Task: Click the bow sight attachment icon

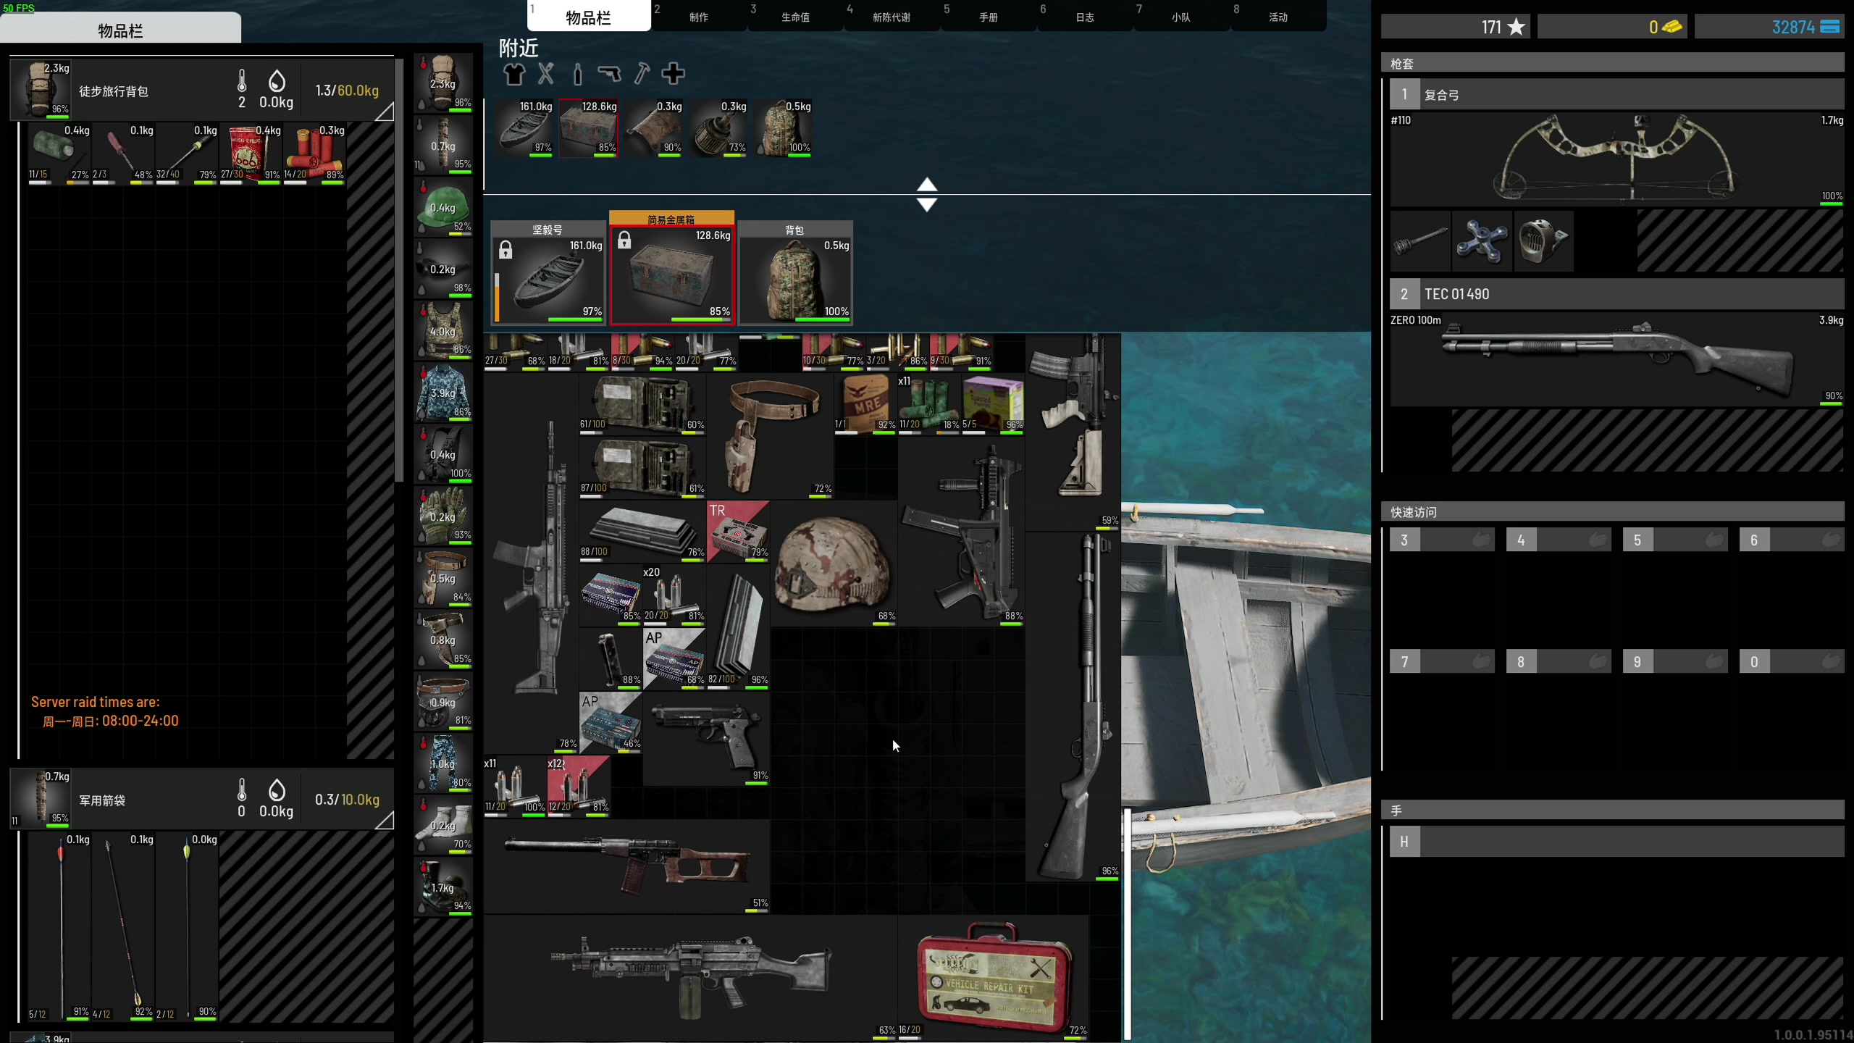Action: tap(1543, 241)
